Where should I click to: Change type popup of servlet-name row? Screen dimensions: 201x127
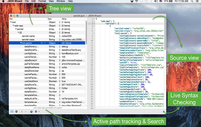60,36
